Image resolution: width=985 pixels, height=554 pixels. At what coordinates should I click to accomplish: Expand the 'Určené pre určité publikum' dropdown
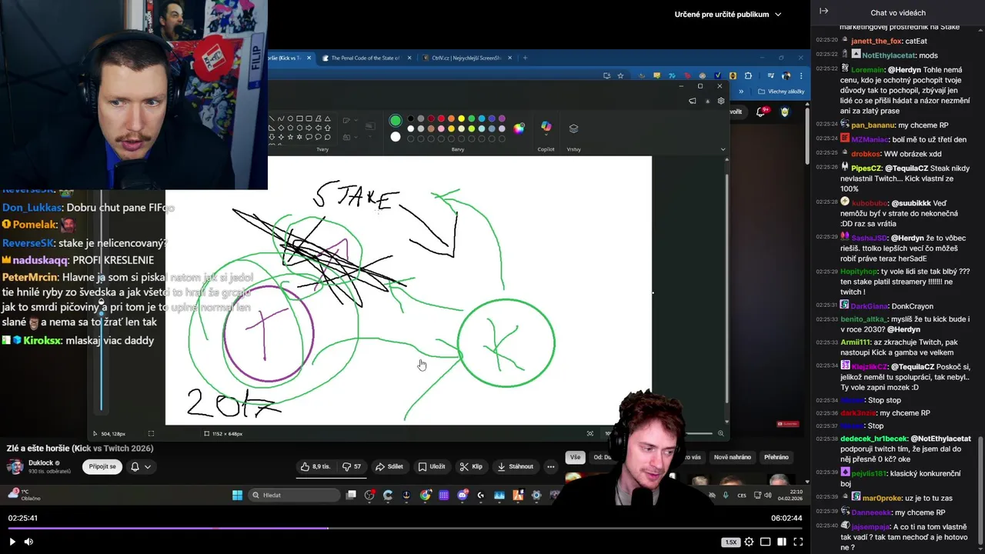point(728,14)
